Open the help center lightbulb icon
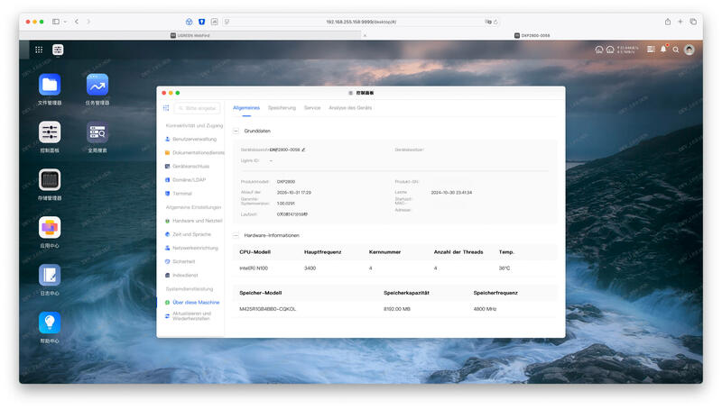Screen dimensions: 722x409 [50, 323]
